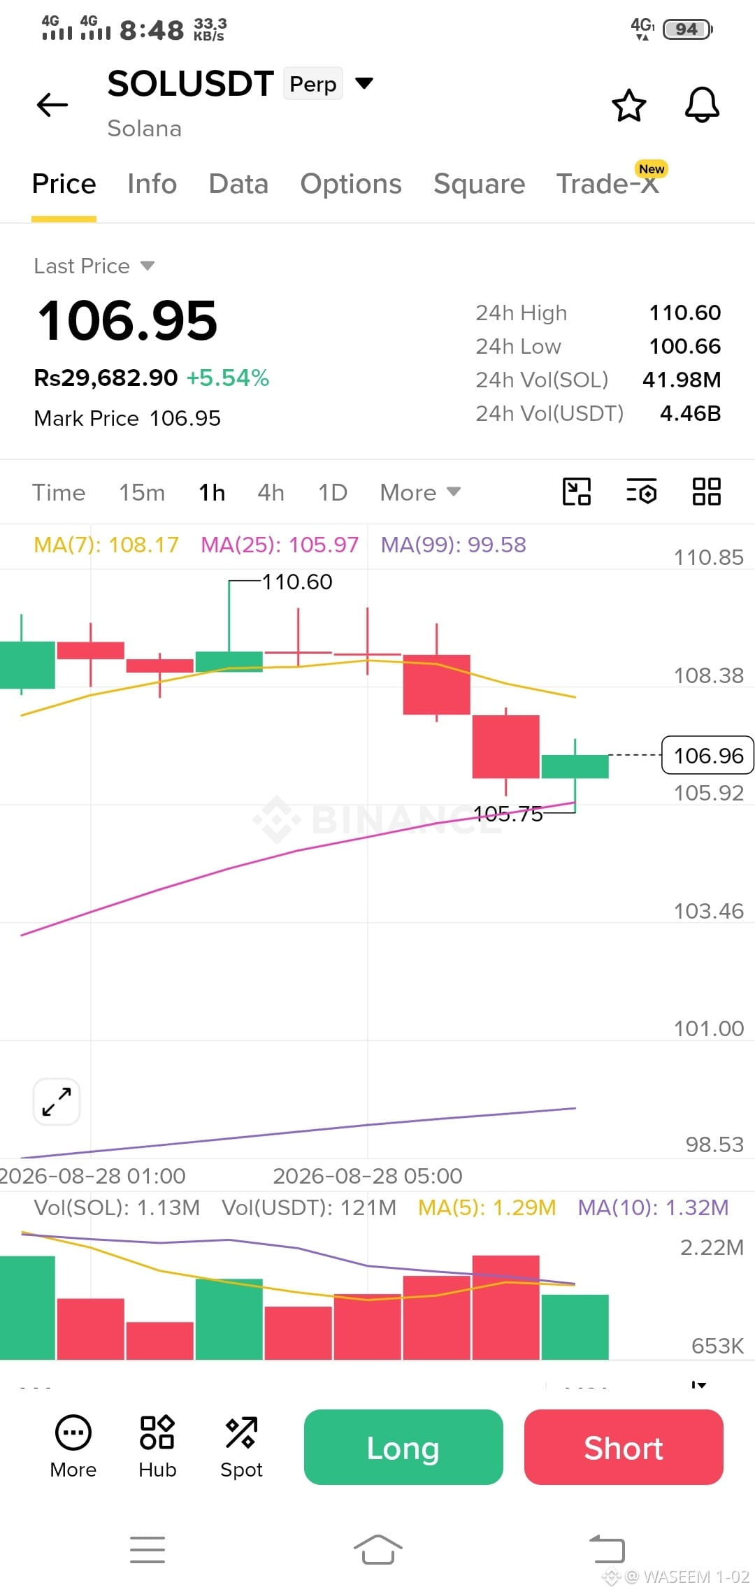The image size is (755, 1594).
Task: Switch to the Data tab
Action: [x=238, y=184]
